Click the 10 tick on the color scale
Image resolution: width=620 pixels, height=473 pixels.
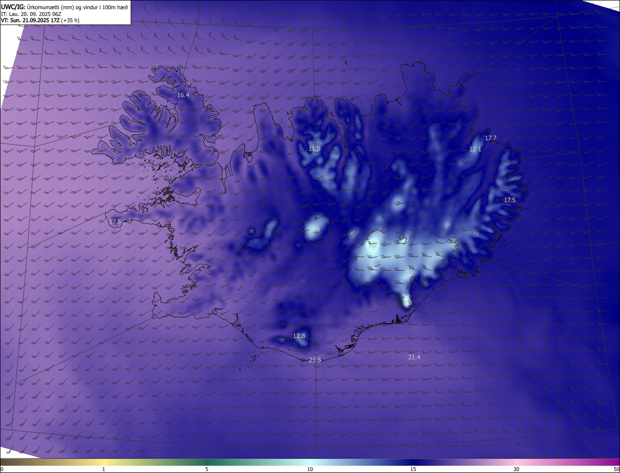pyautogui.click(x=310, y=469)
